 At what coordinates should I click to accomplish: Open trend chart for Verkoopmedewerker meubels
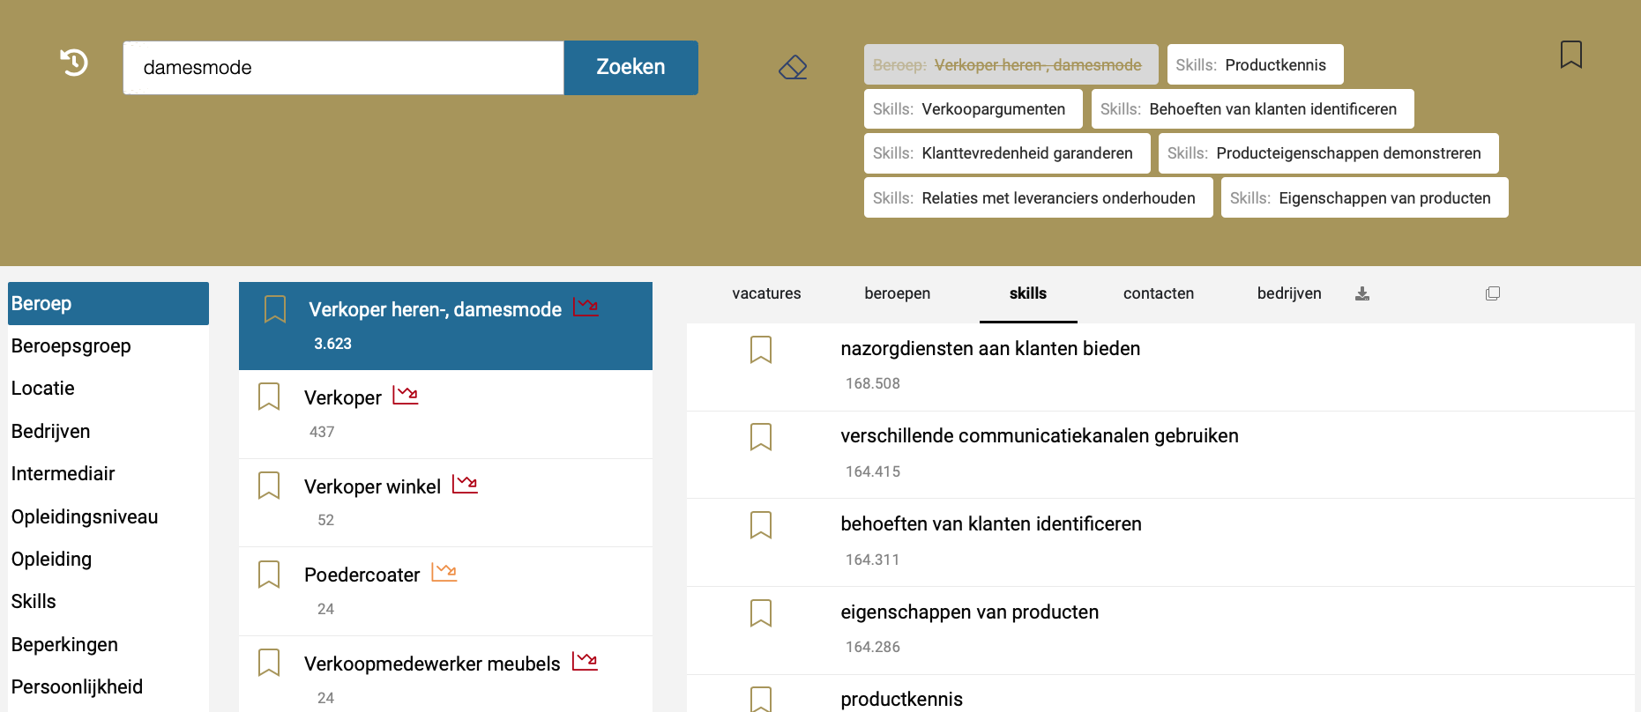[585, 661]
